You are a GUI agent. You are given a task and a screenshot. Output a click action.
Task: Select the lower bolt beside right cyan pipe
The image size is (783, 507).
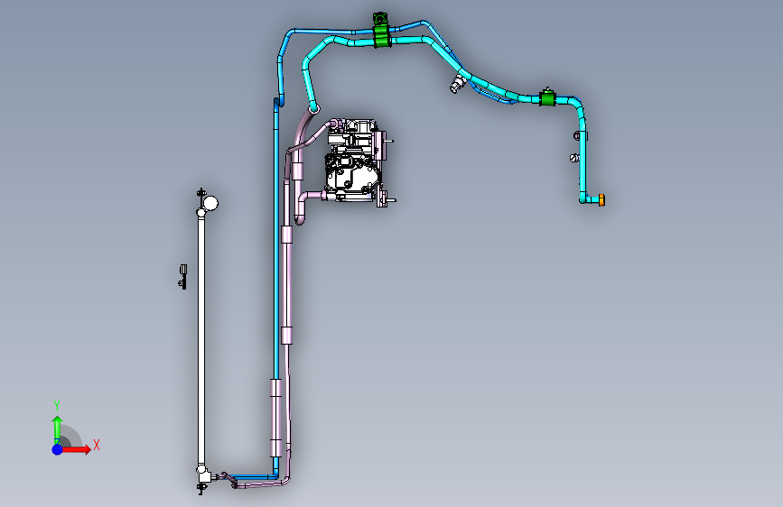coord(574,158)
